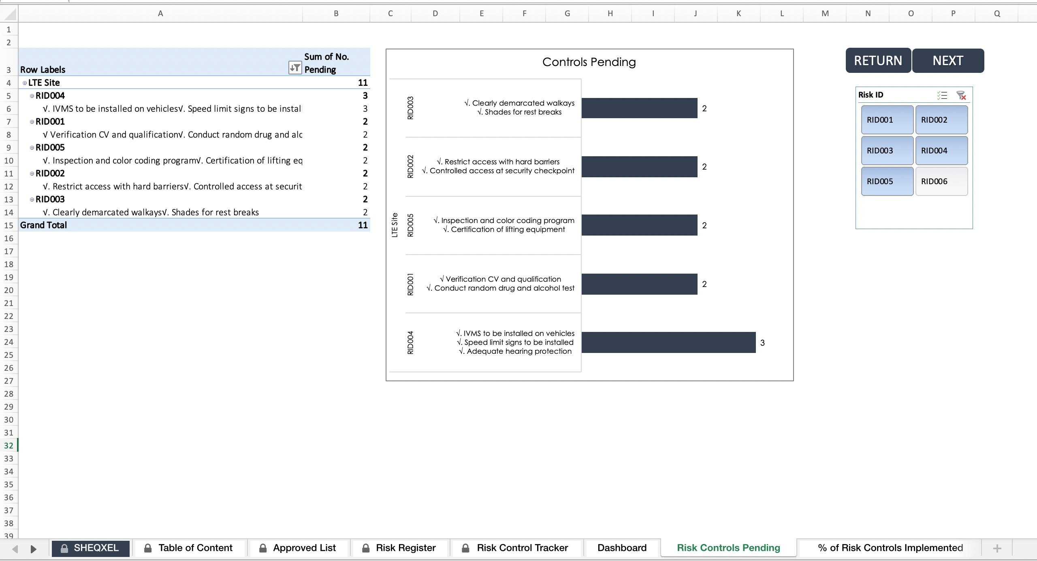Click the Select All triangle at the sheet corner
Screen dimensions: 1037x561
9,13
